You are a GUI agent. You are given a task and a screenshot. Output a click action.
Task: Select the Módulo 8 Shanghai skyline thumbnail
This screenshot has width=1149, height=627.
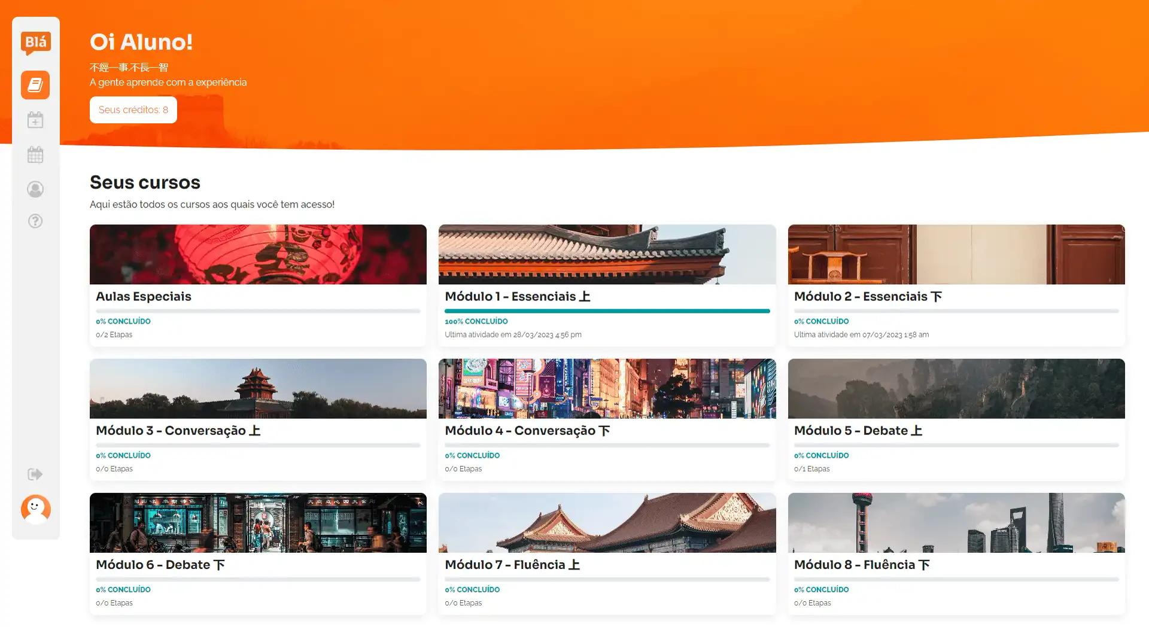click(x=956, y=522)
